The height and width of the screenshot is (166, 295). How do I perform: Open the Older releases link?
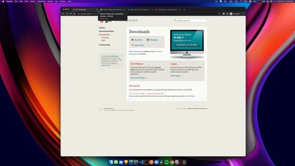(134, 51)
